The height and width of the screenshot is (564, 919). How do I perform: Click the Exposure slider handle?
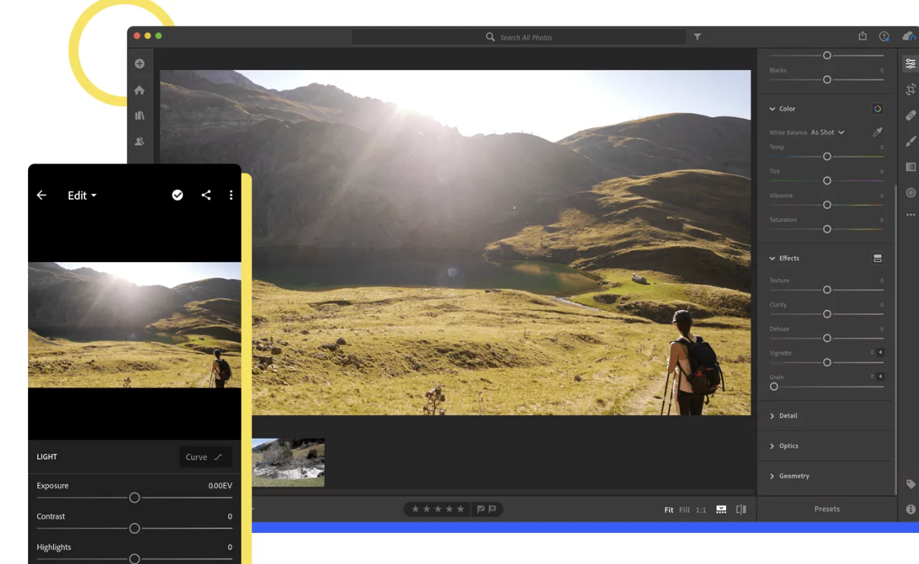[134, 498]
